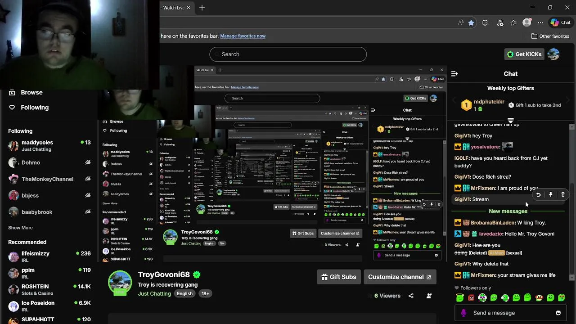The width and height of the screenshot is (576, 324).
Task: Select the English language tag
Action: 184,293
